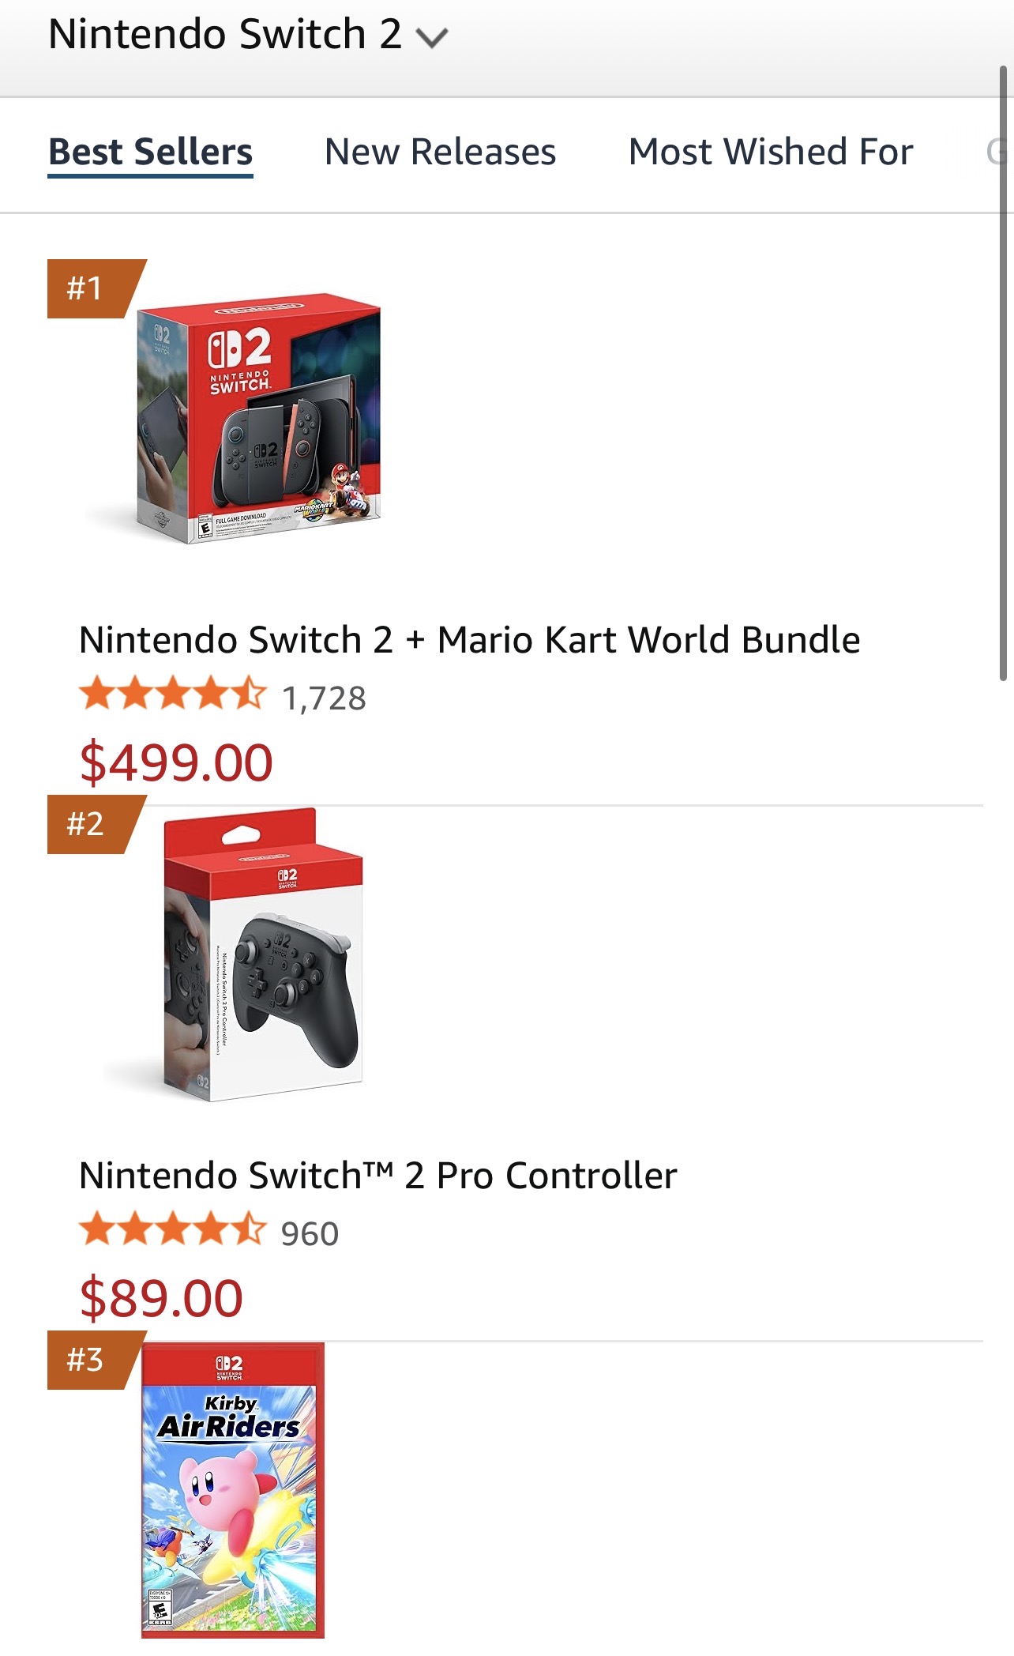Click star rating of Mario Kart bundle
Viewport: 1014px width, 1656px height.
(x=172, y=694)
